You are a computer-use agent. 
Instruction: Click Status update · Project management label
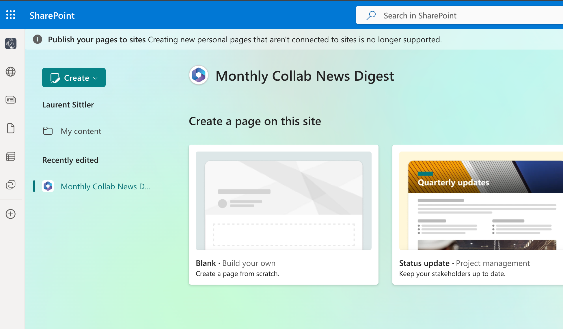tap(465, 263)
